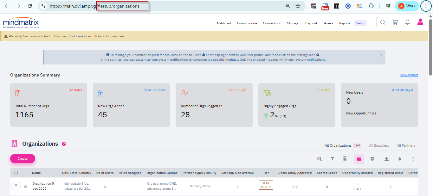The image size is (433, 196).
Task: Click the page's vertical scrollbar
Action: pos(430,47)
